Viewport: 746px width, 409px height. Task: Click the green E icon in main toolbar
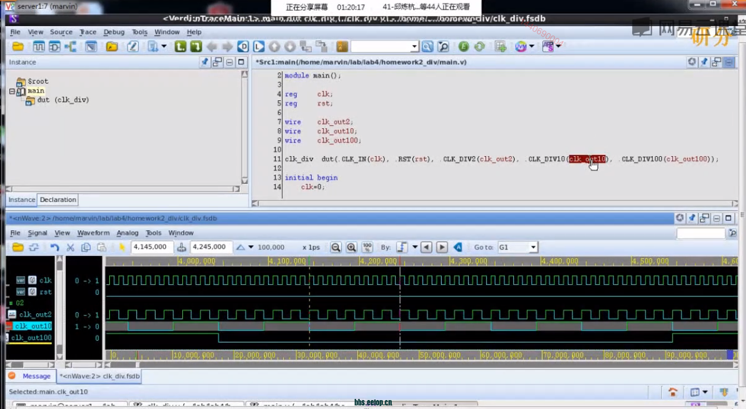(464, 46)
